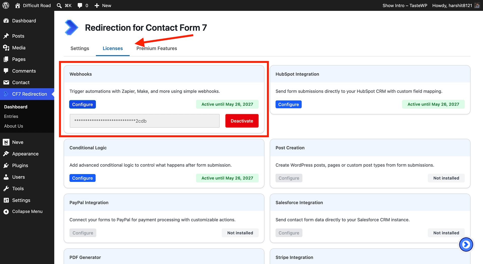The height and width of the screenshot is (264, 483).
Task: Focus the Webhooks license key field
Action: point(145,121)
